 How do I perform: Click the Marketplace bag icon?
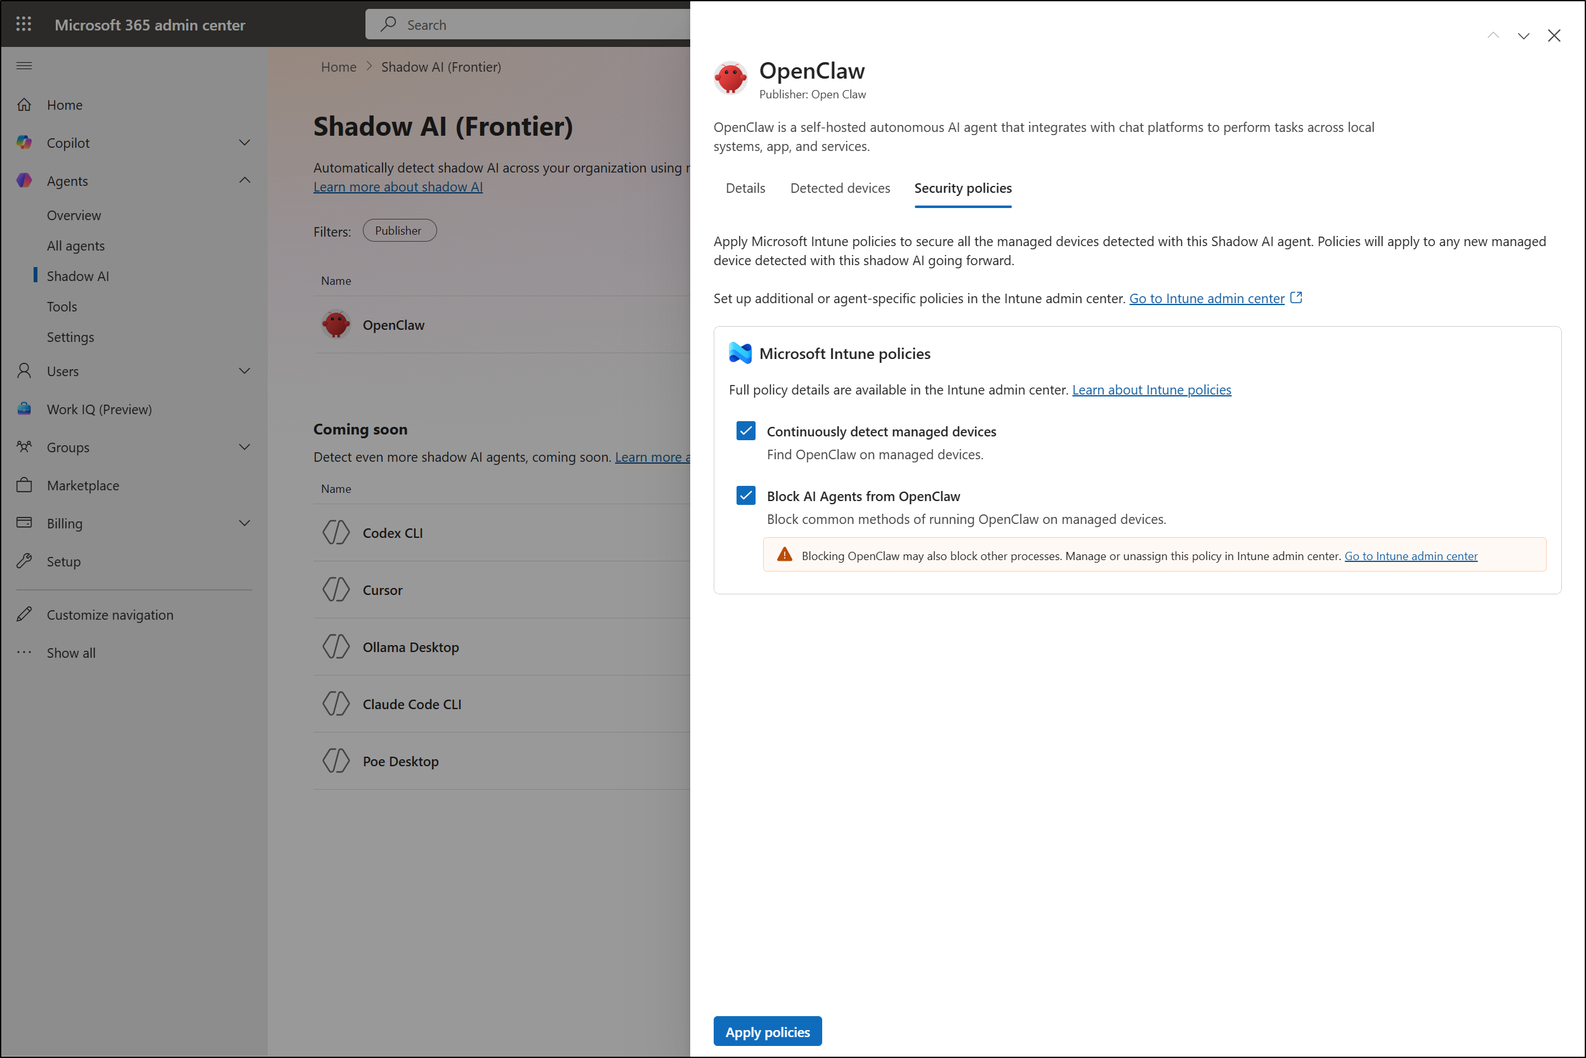click(x=24, y=485)
